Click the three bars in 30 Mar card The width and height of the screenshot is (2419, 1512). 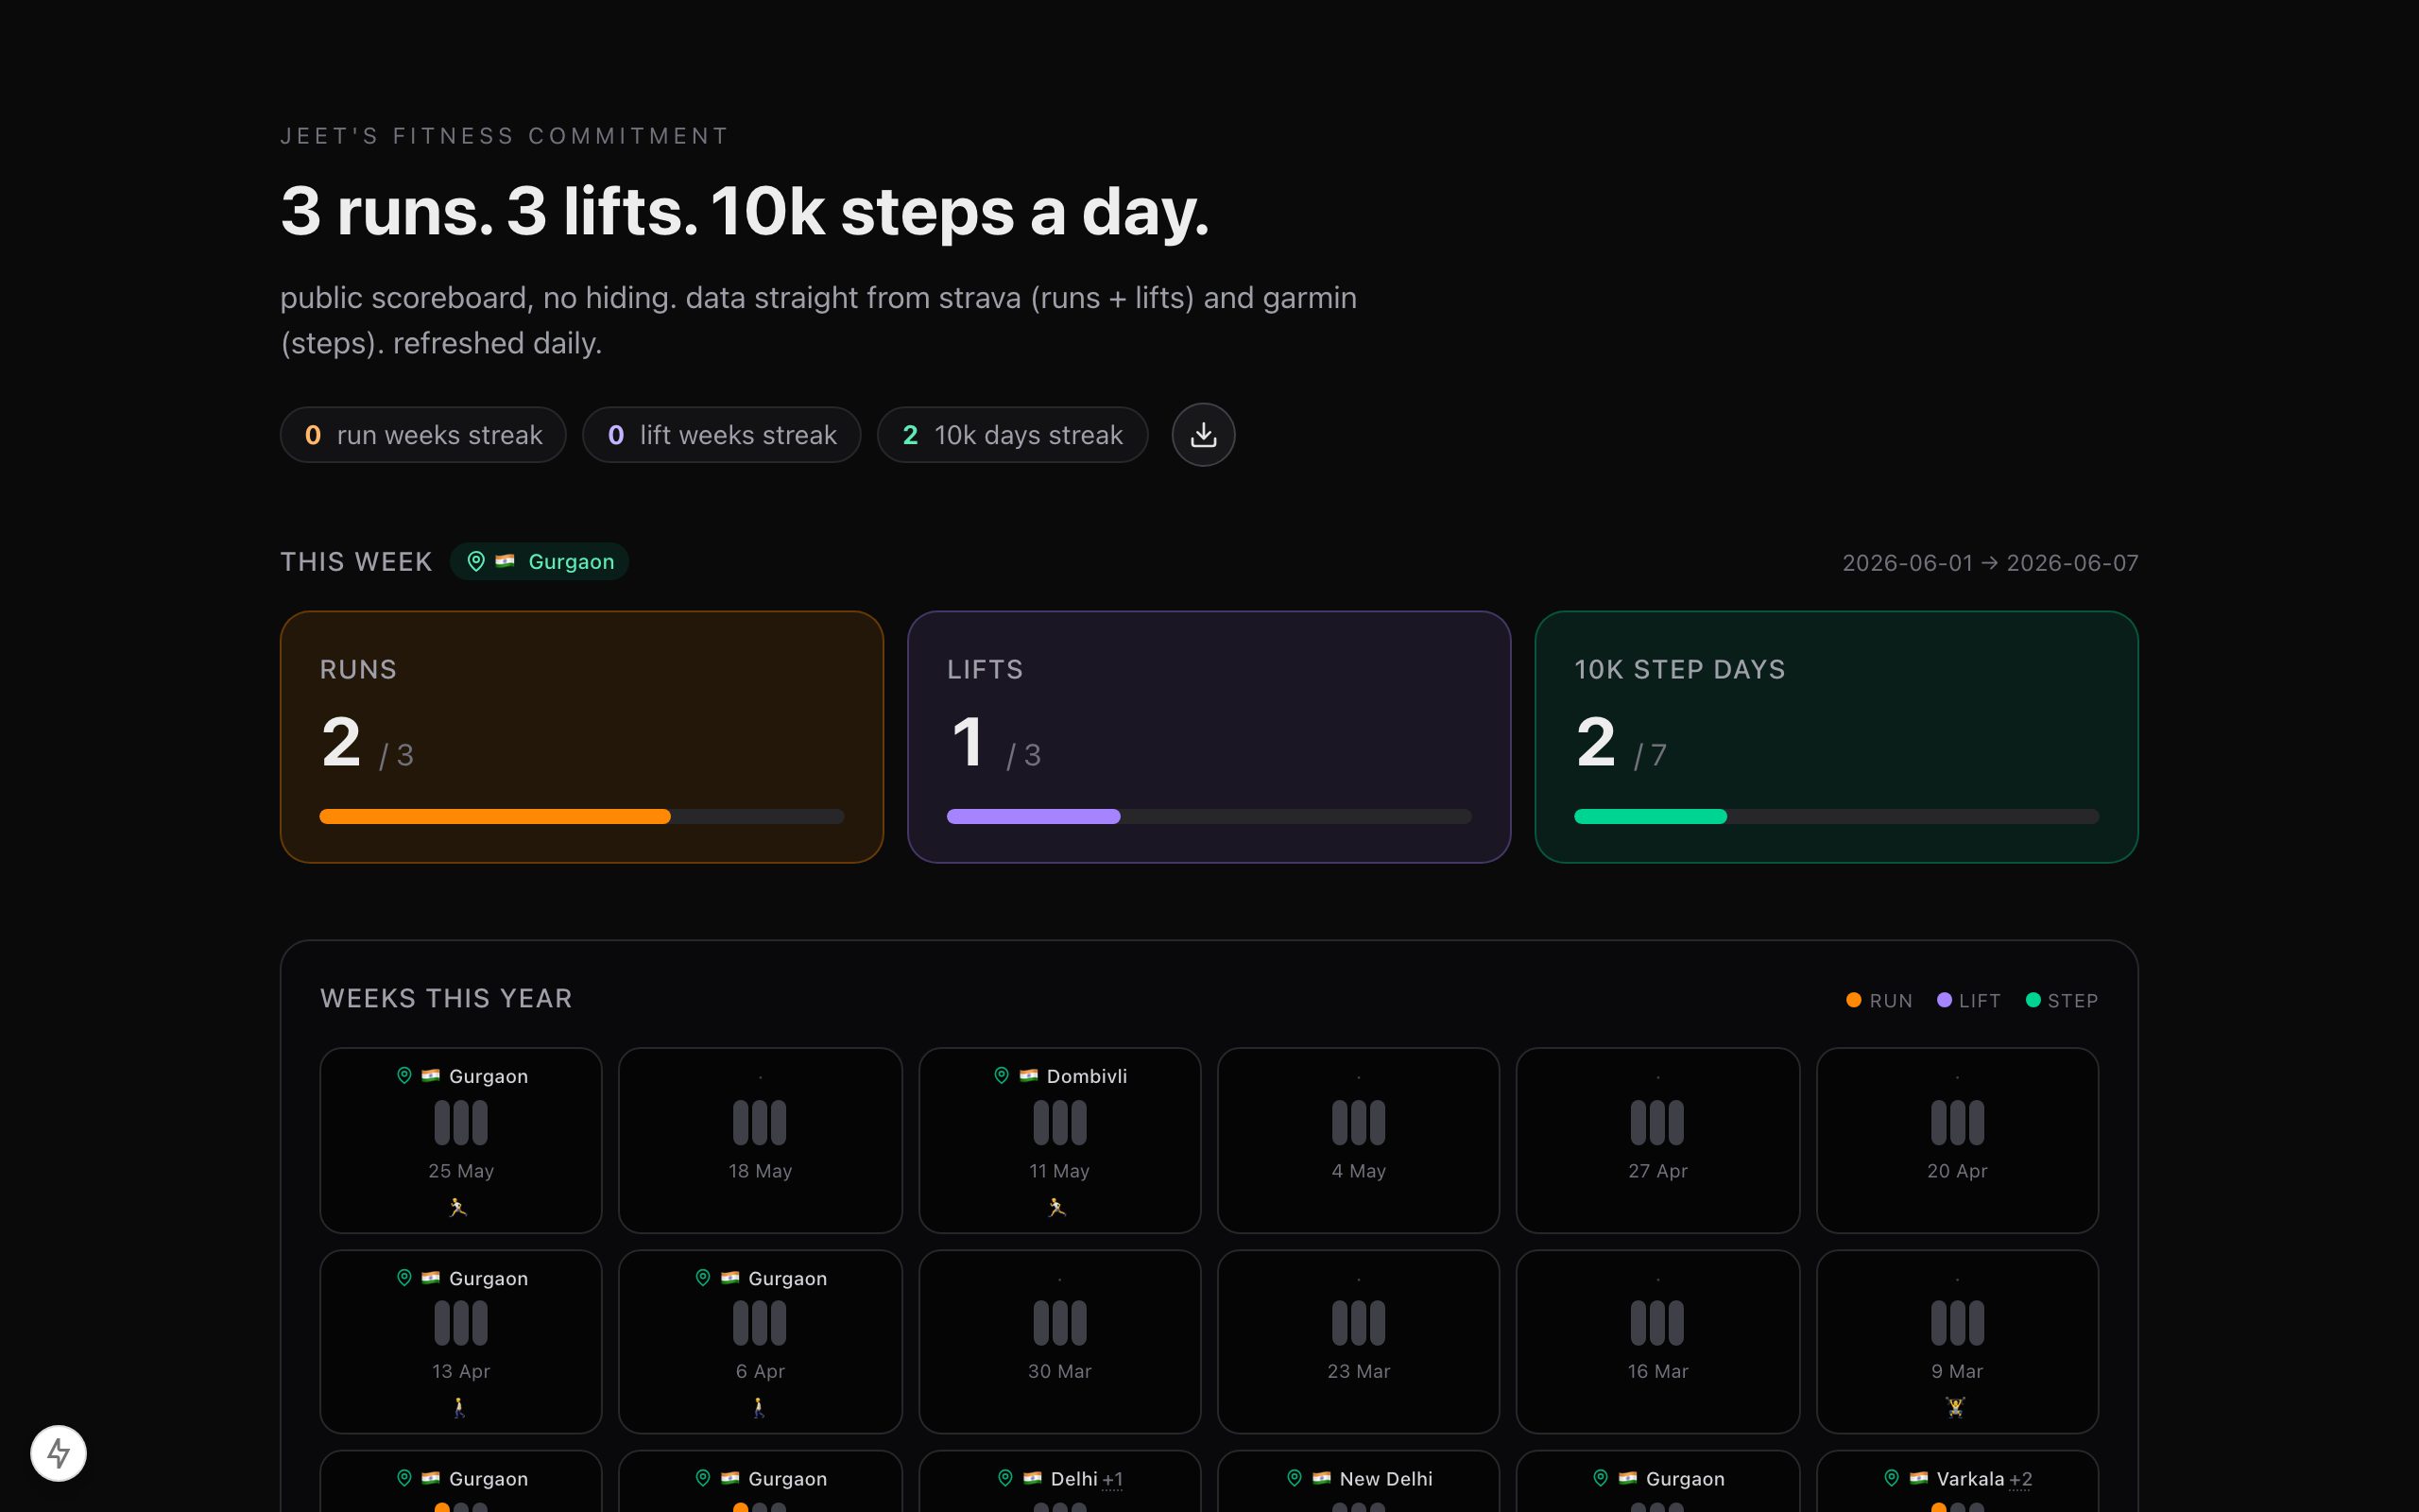pos(1059,1322)
